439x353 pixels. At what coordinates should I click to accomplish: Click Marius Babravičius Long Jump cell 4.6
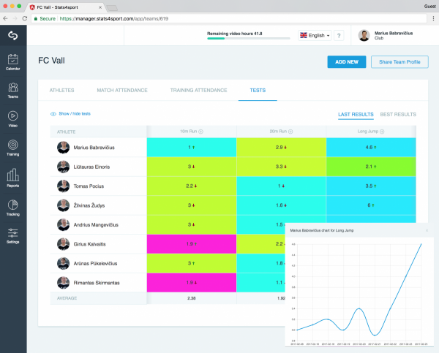click(x=371, y=147)
